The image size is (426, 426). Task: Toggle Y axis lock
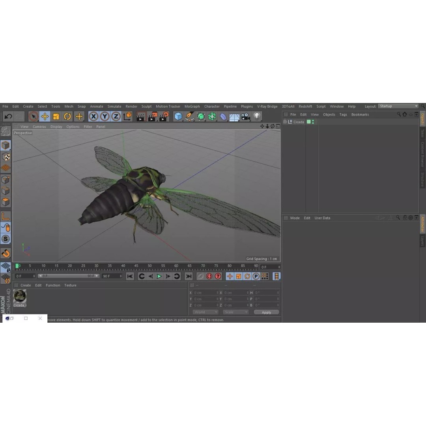click(x=105, y=116)
